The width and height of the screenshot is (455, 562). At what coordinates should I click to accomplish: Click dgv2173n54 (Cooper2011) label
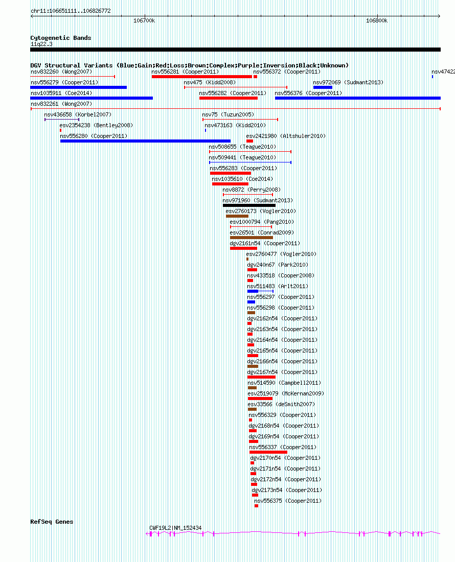coord(287,491)
